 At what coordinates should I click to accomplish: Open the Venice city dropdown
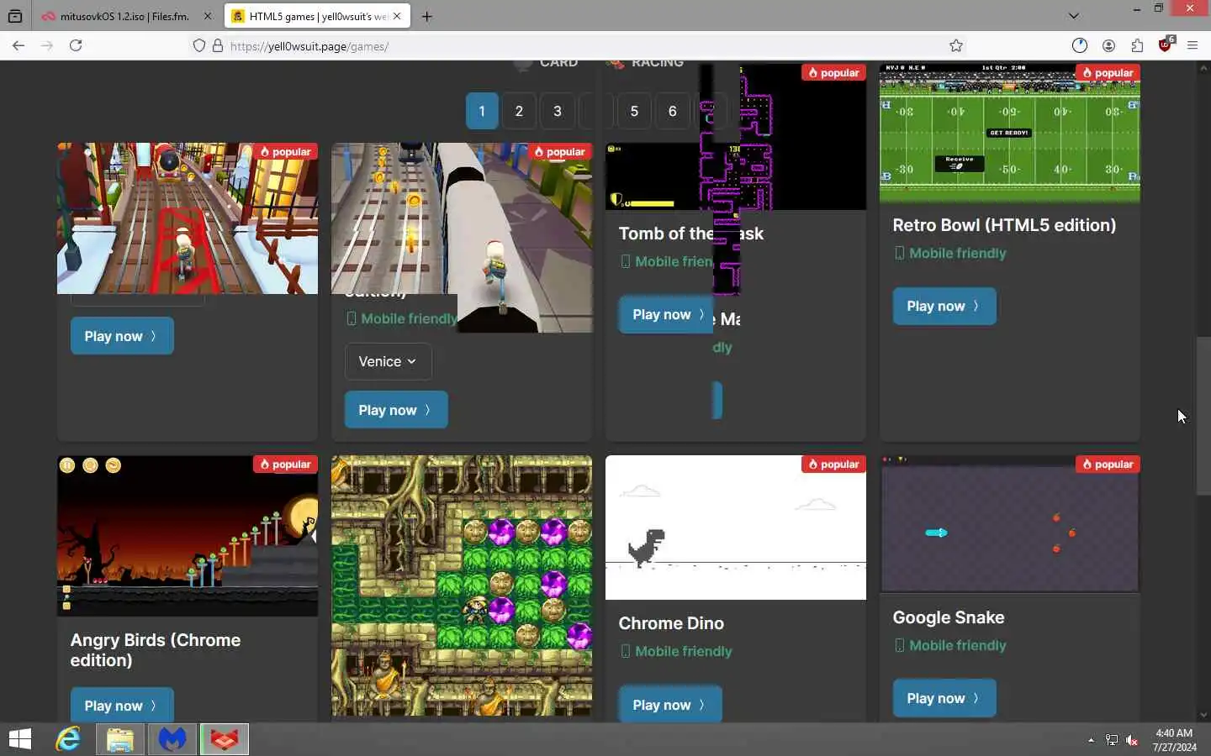coord(388,361)
